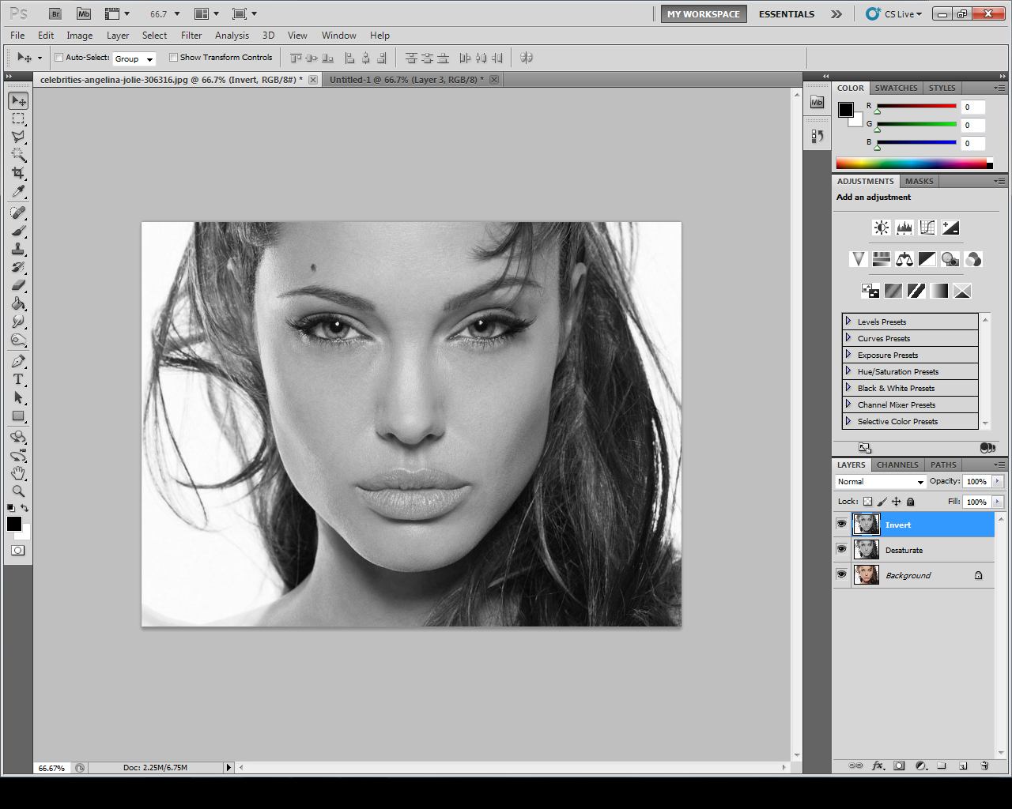Click the foreground color swatch
Image resolution: width=1012 pixels, height=809 pixels.
tap(13, 524)
